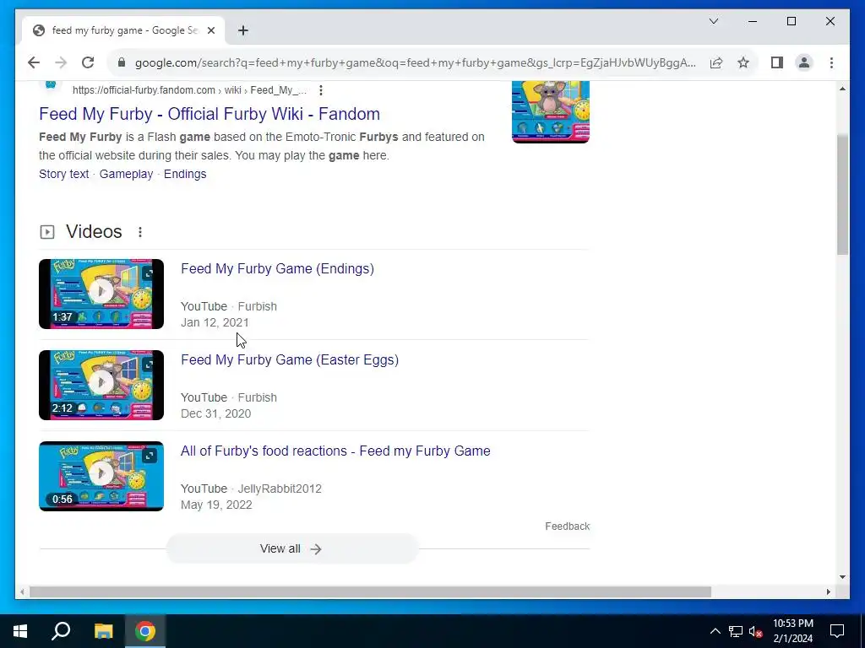Screen dimensions: 865x648
Task: Show hidden system tray icons
Action: [715, 631]
